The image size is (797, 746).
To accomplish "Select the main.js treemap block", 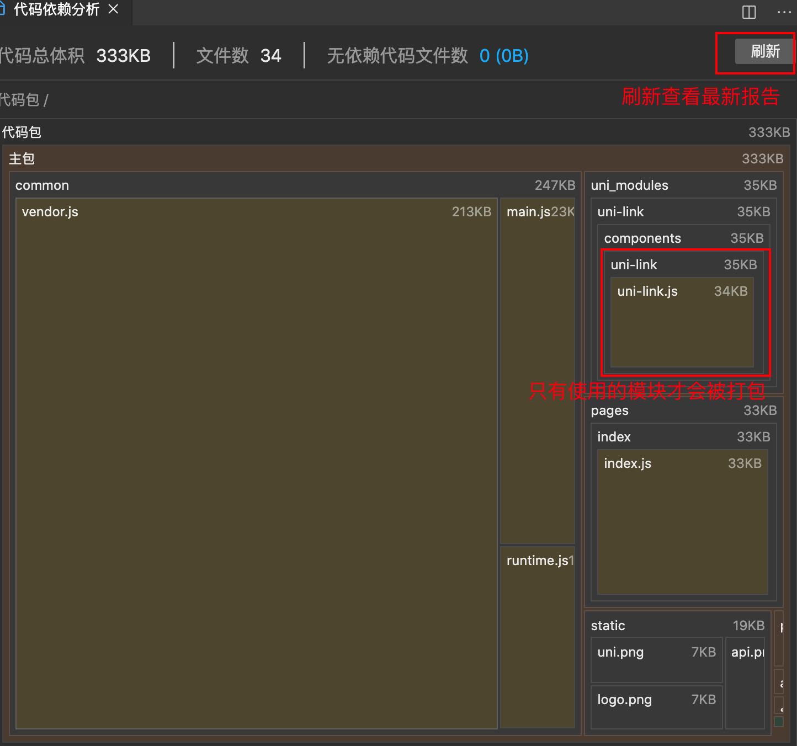I will pyautogui.click(x=537, y=370).
